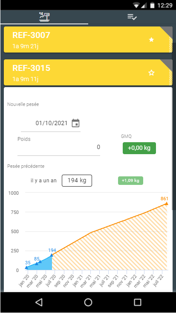Screen dimensions: 176x313
Task: Tap the +1,09 kg gain badge
Action: [x=130, y=181]
